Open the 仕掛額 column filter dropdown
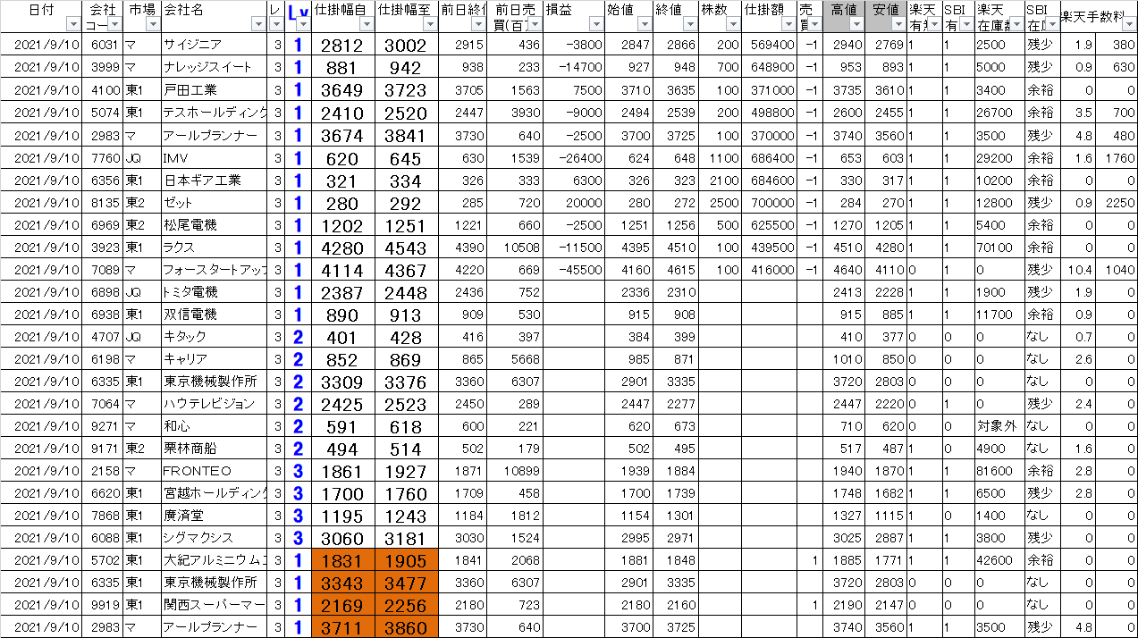The height and width of the screenshot is (638, 1138). point(788,26)
